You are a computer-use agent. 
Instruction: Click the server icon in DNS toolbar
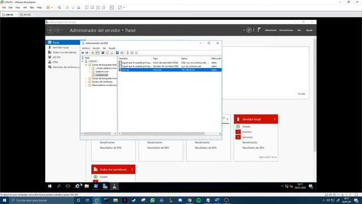pyautogui.click(x=128, y=53)
